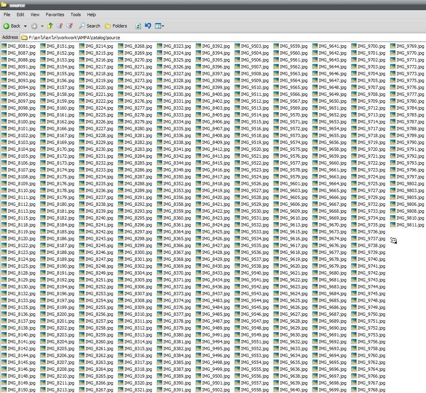This screenshot has height=393, width=426.
Task: Open the Forward history dropdown arrow
Action: [x=42, y=26]
